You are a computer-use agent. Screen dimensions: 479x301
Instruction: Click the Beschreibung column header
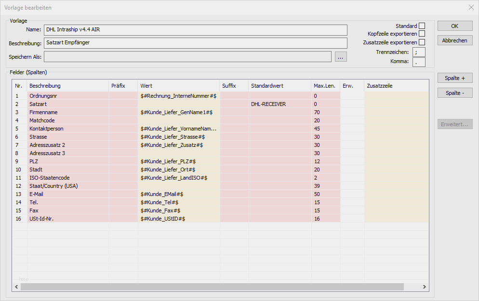click(x=68, y=86)
